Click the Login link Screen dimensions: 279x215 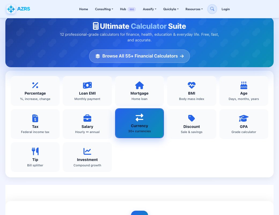point(225,9)
